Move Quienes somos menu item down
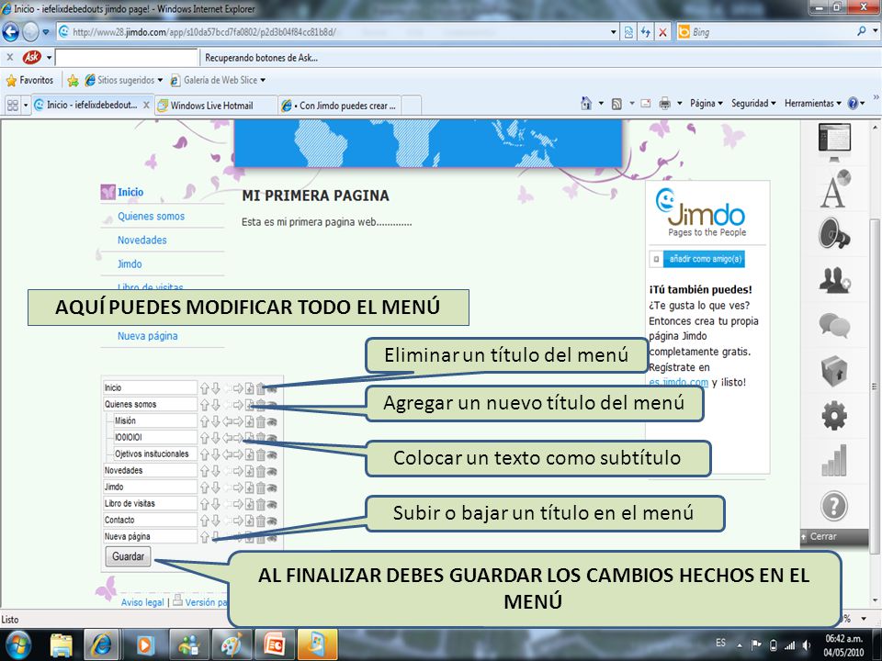882x661 pixels. tap(215, 405)
